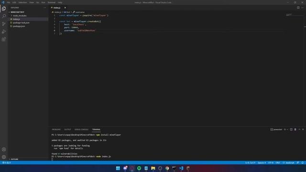Click the new terminal plus icon
The image size is (306, 172).
click(285, 129)
